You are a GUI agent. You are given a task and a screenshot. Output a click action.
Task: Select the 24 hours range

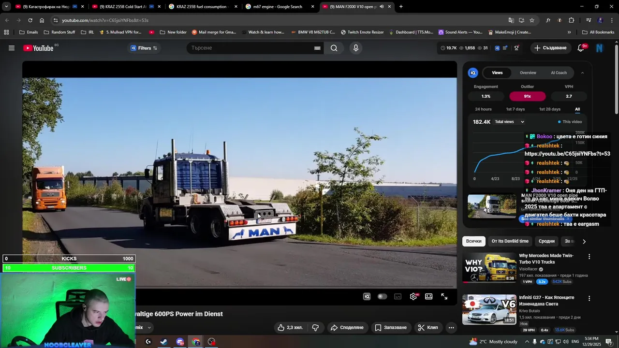coord(483,109)
